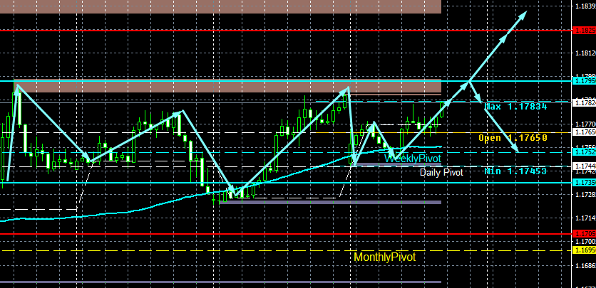Click the 1.1812 price axis label
This screenshot has width=596, height=288.
pos(585,53)
